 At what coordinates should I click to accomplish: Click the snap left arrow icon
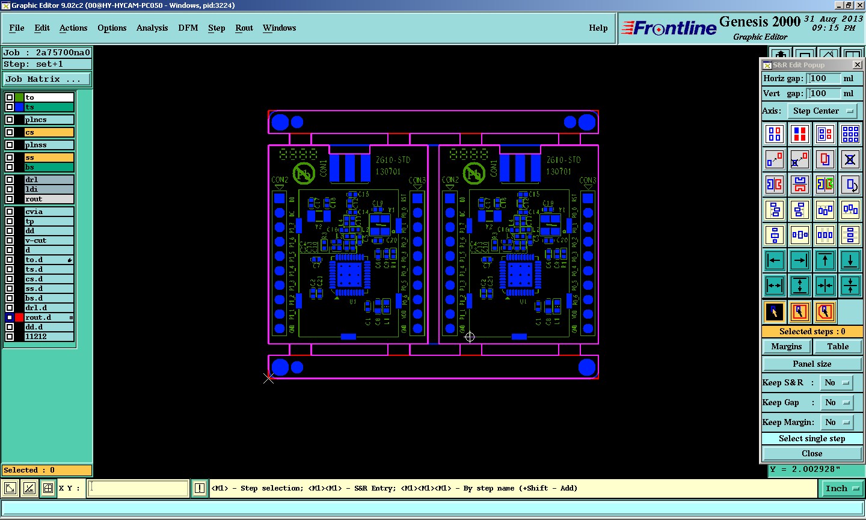click(775, 260)
